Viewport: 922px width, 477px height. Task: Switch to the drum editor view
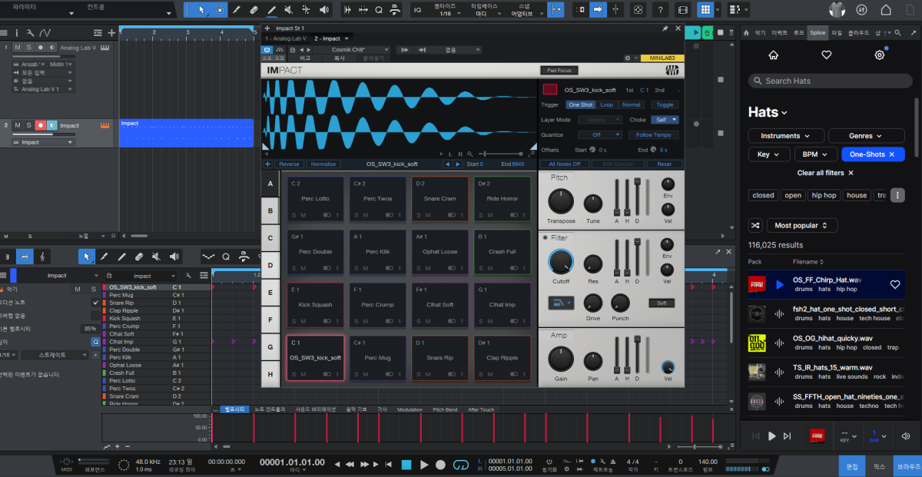(x=25, y=257)
